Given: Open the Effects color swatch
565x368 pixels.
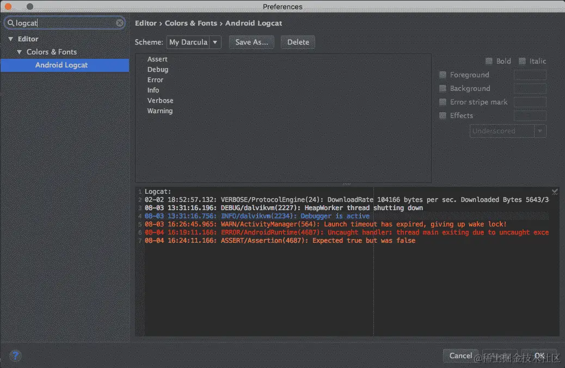Looking at the screenshot, I should pos(530,116).
